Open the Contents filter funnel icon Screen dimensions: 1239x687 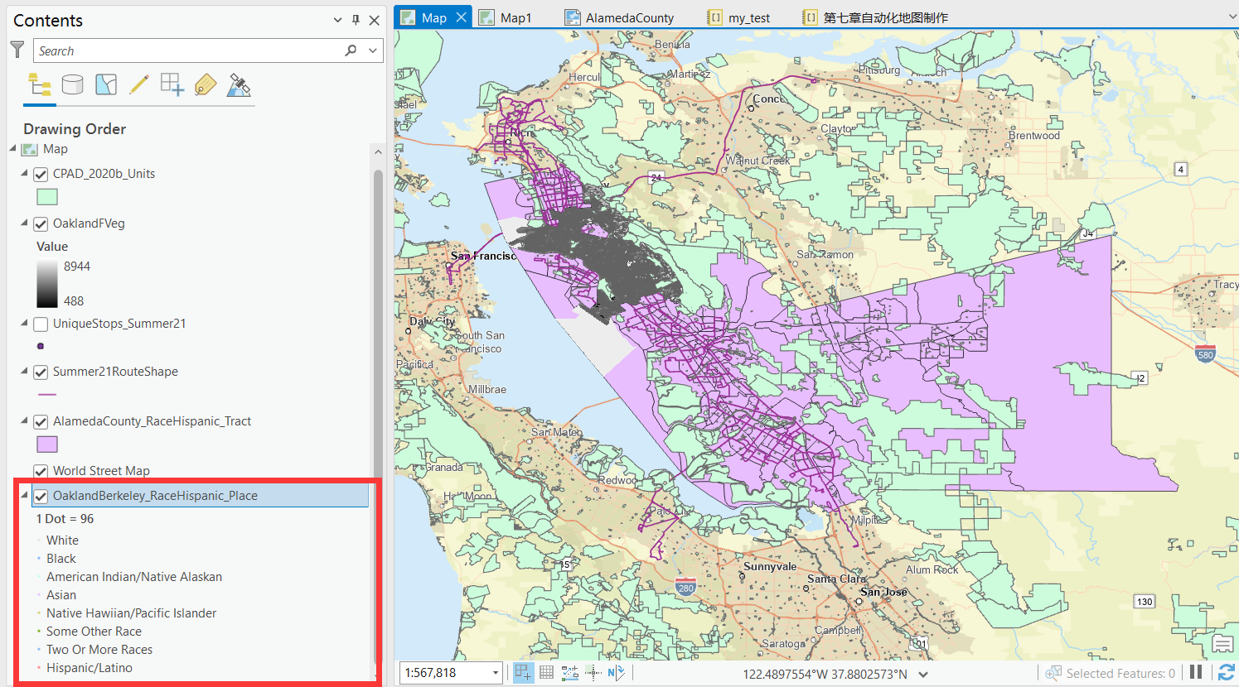(17, 50)
